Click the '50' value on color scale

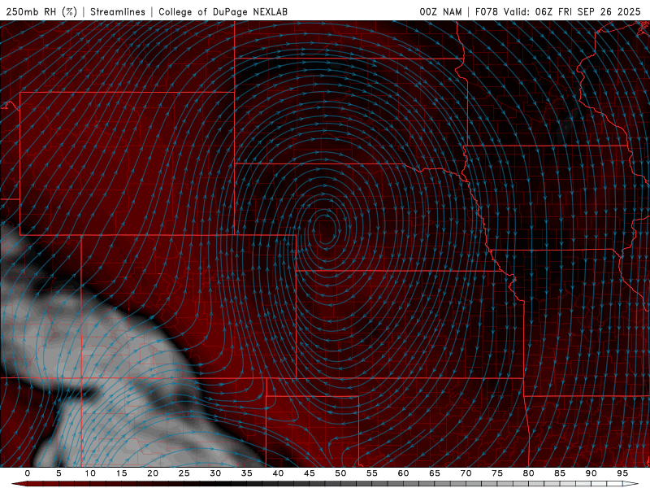click(340, 473)
